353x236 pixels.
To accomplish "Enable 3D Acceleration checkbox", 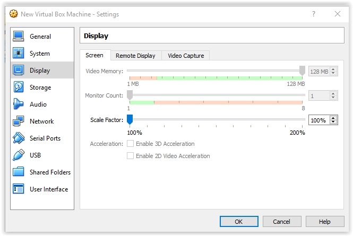I will click(x=130, y=144).
